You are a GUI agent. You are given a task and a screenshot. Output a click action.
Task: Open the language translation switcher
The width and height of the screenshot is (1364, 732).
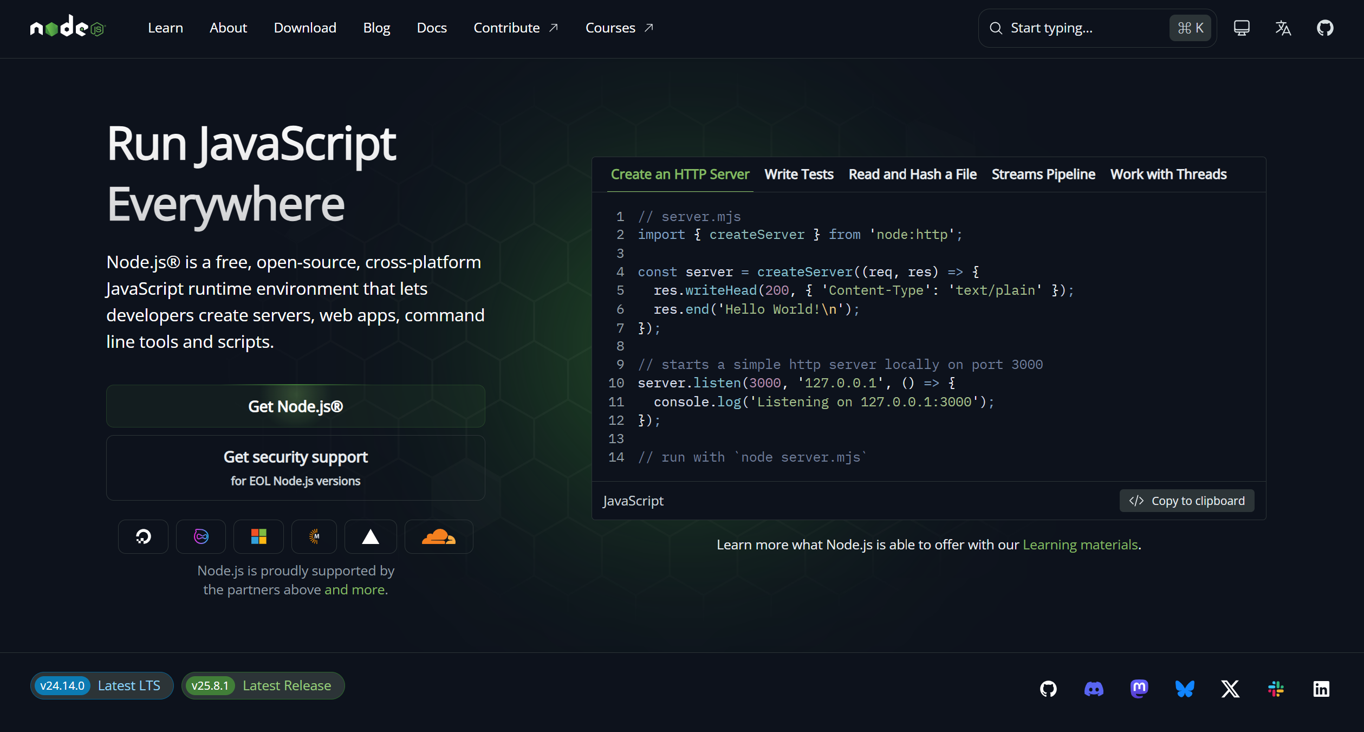click(1283, 28)
